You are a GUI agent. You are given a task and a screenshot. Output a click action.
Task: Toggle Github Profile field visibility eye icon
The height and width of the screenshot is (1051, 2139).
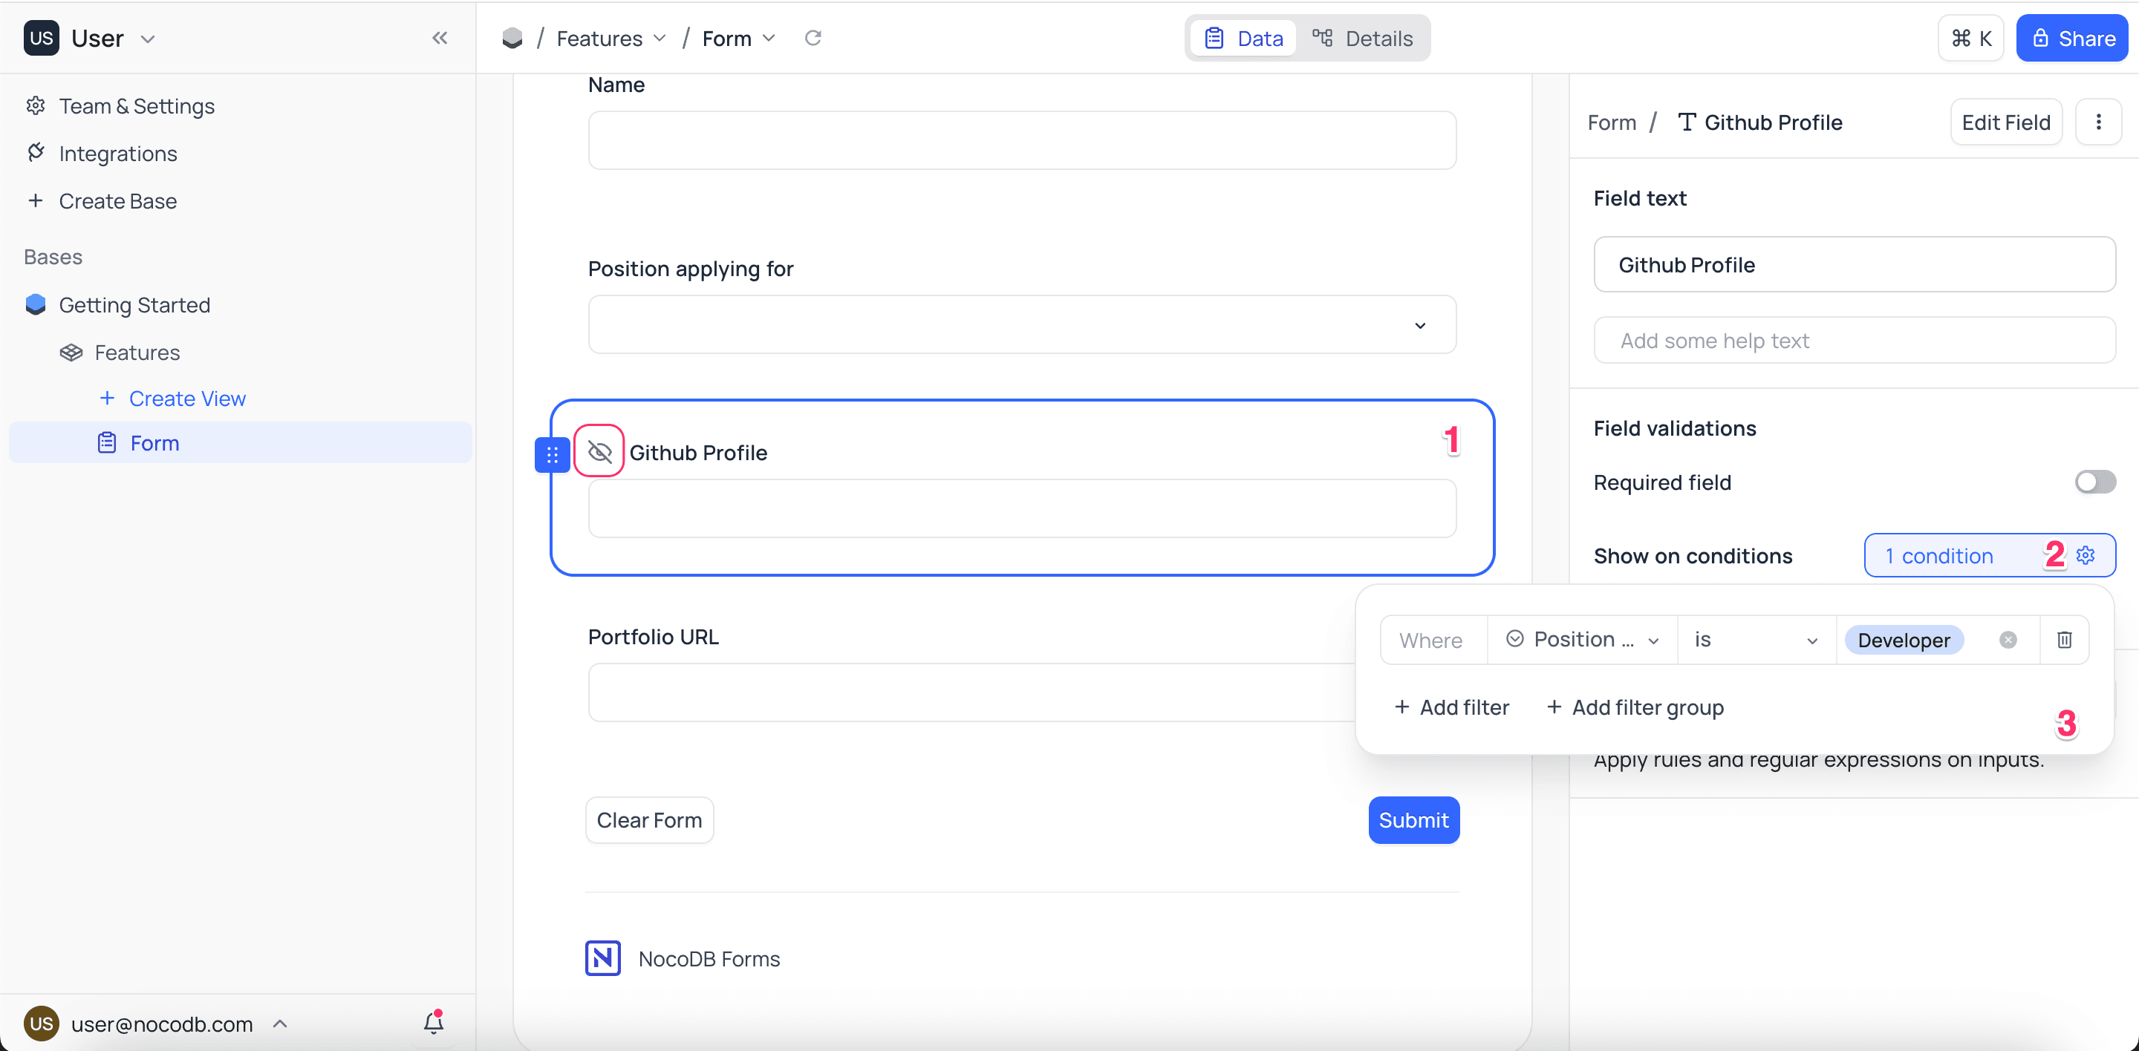click(x=599, y=452)
